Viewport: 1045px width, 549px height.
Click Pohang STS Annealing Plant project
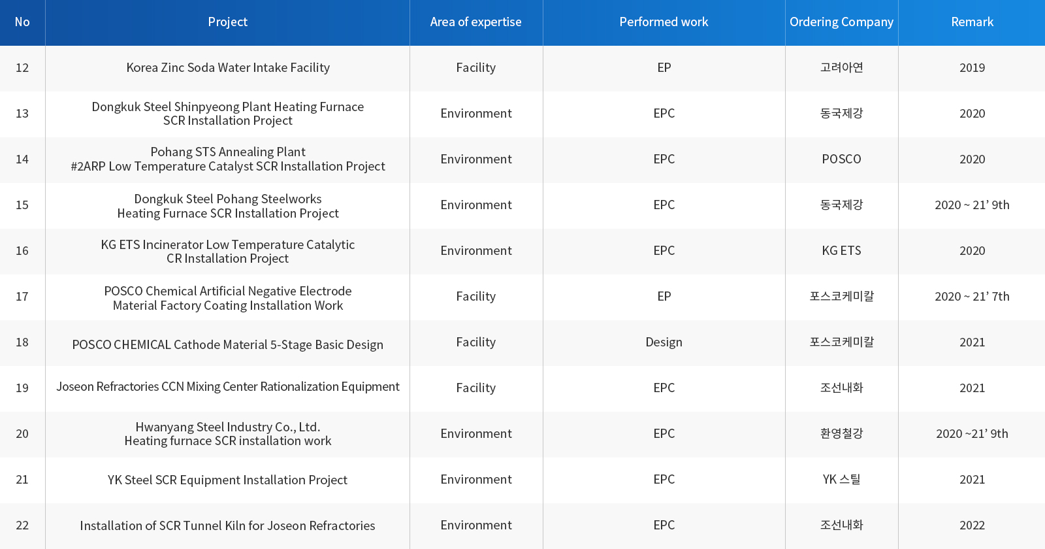click(x=227, y=159)
